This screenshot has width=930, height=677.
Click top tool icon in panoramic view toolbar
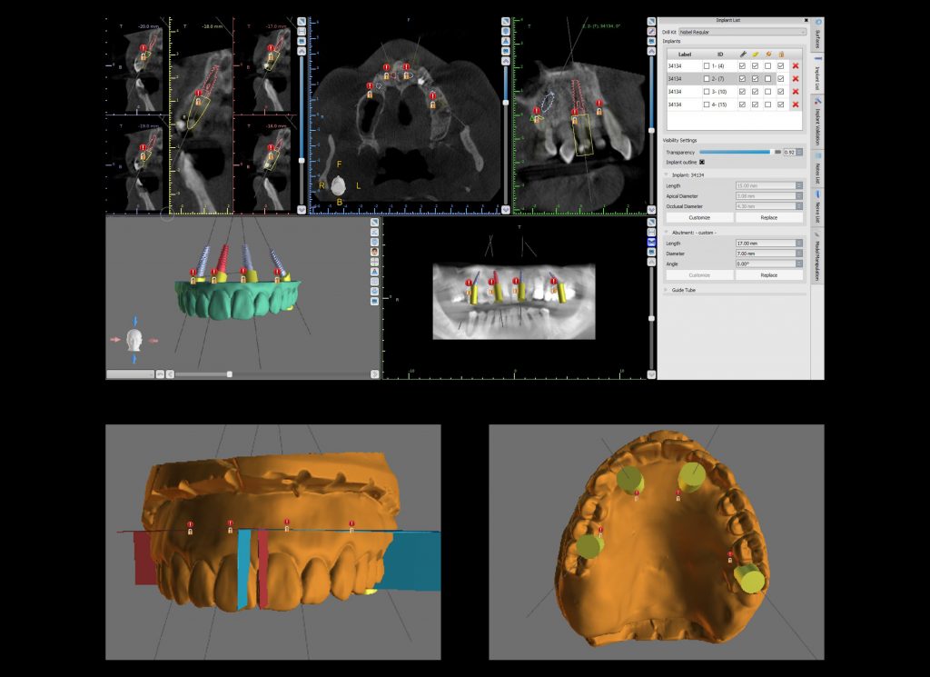point(650,223)
